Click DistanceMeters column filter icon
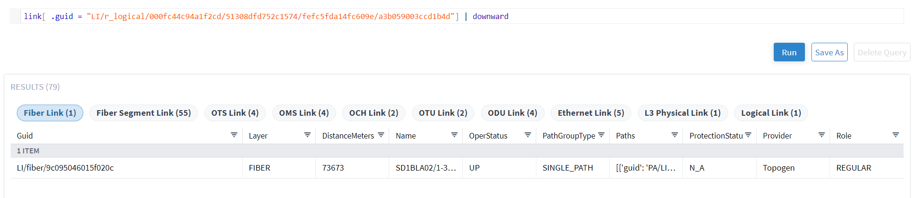The height and width of the screenshot is (198, 912). 381,135
